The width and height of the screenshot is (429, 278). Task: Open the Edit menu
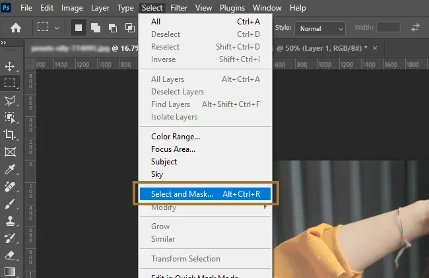pyautogui.click(x=47, y=8)
